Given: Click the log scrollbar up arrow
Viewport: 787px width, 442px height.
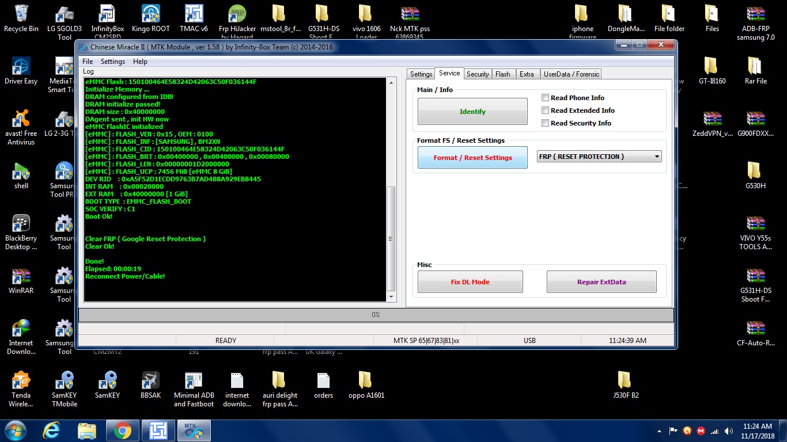Looking at the screenshot, I should tap(391, 82).
